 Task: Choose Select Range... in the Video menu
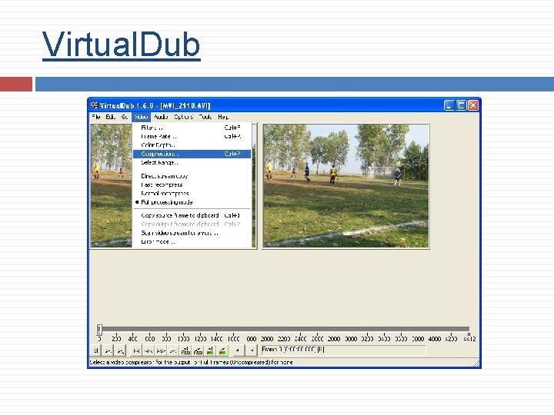pos(192,163)
